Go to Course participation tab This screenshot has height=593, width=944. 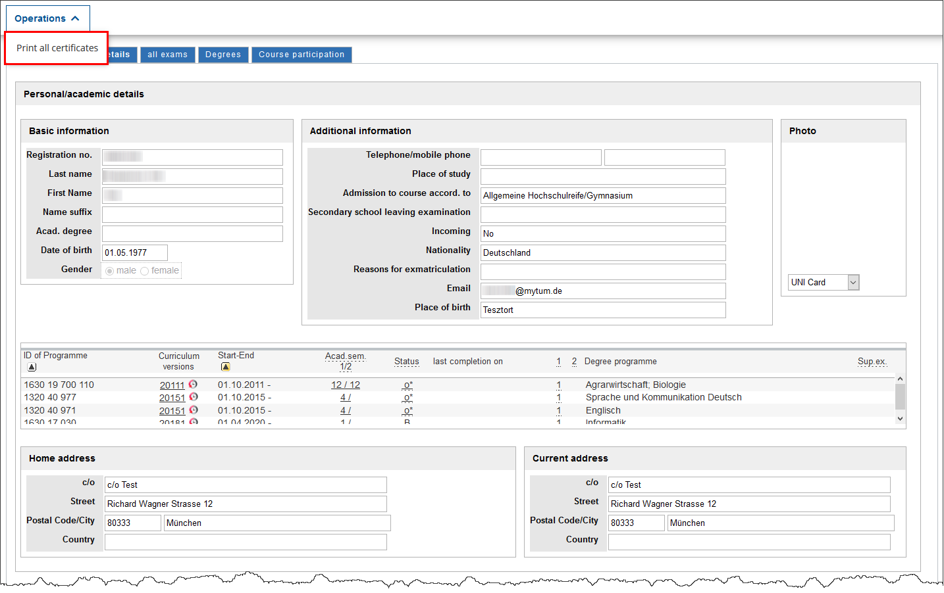pyautogui.click(x=302, y=55)
